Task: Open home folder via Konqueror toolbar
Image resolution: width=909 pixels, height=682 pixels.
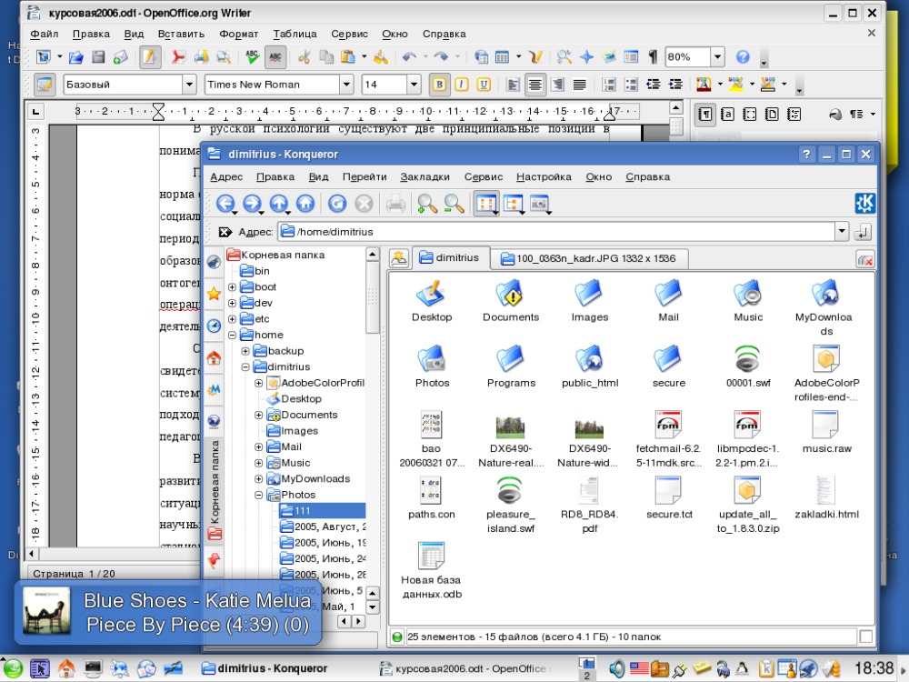Action: (x=305, y=204)
